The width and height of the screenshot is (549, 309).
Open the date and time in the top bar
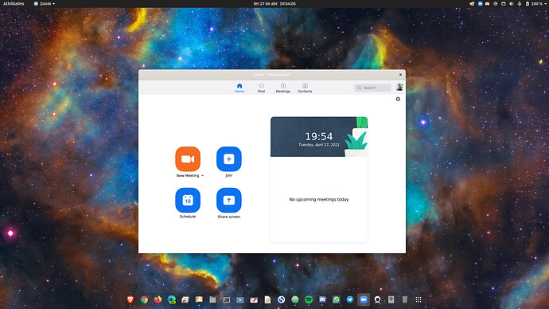[274, 3]
